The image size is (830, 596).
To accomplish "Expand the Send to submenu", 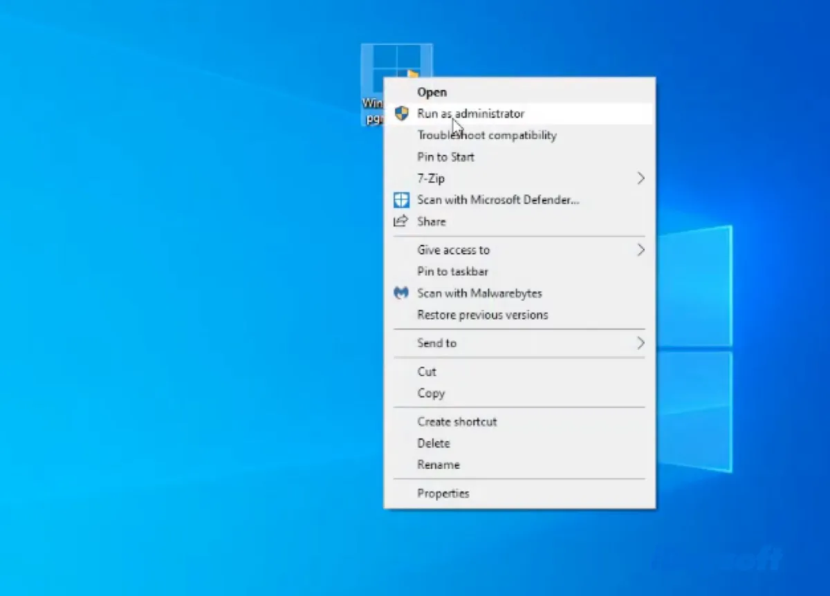I will (x=640, y=343).
